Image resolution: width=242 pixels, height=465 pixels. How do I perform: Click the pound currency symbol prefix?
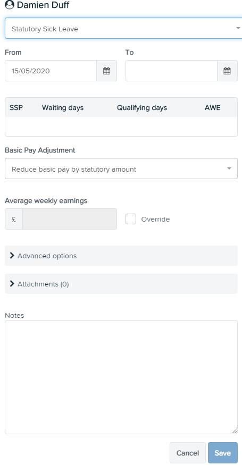point(14,219)
